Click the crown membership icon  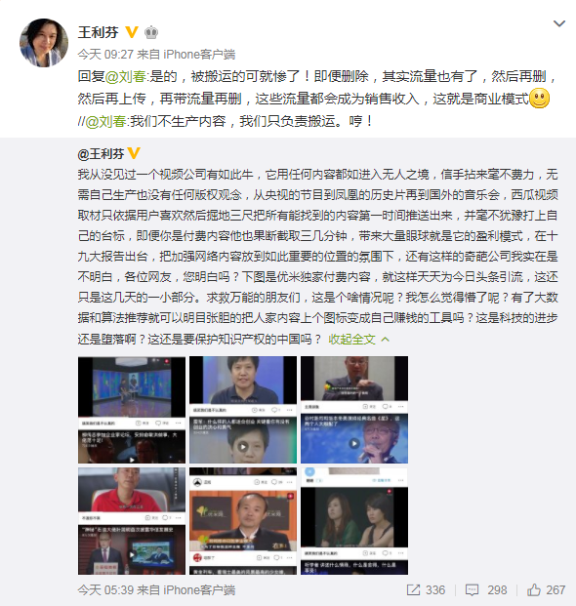[151, 32]
